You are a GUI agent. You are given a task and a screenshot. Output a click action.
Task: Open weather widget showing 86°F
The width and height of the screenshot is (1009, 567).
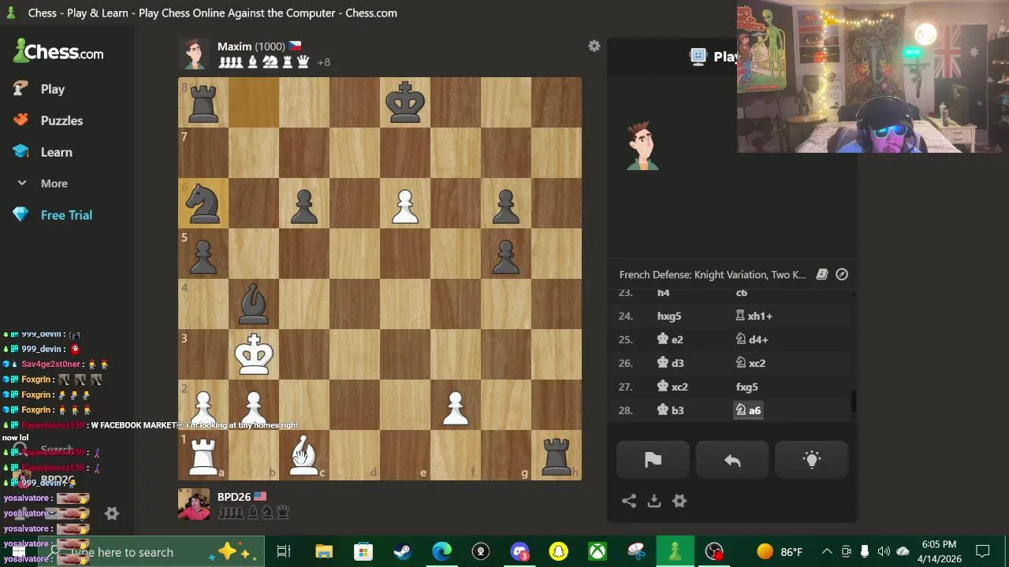click(x=780, y=551)
